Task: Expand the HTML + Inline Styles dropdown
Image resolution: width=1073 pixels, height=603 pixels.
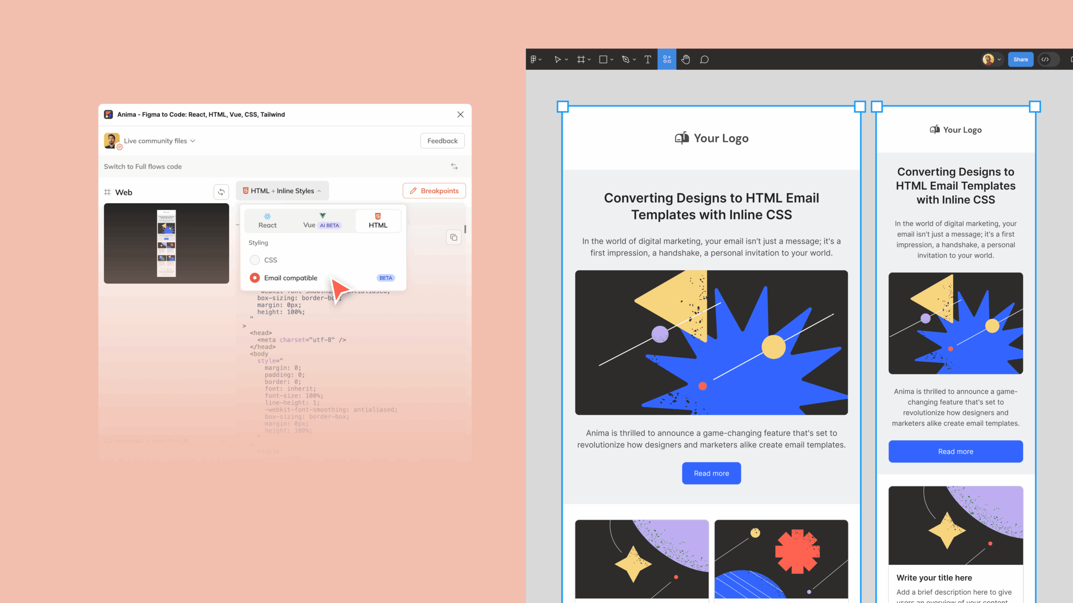Action: [282, 191]
